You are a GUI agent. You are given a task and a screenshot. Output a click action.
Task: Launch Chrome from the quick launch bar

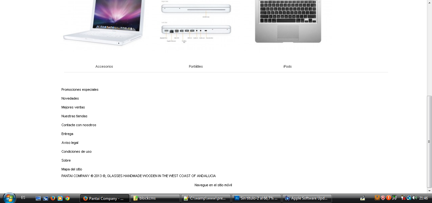tap(67, 198)
